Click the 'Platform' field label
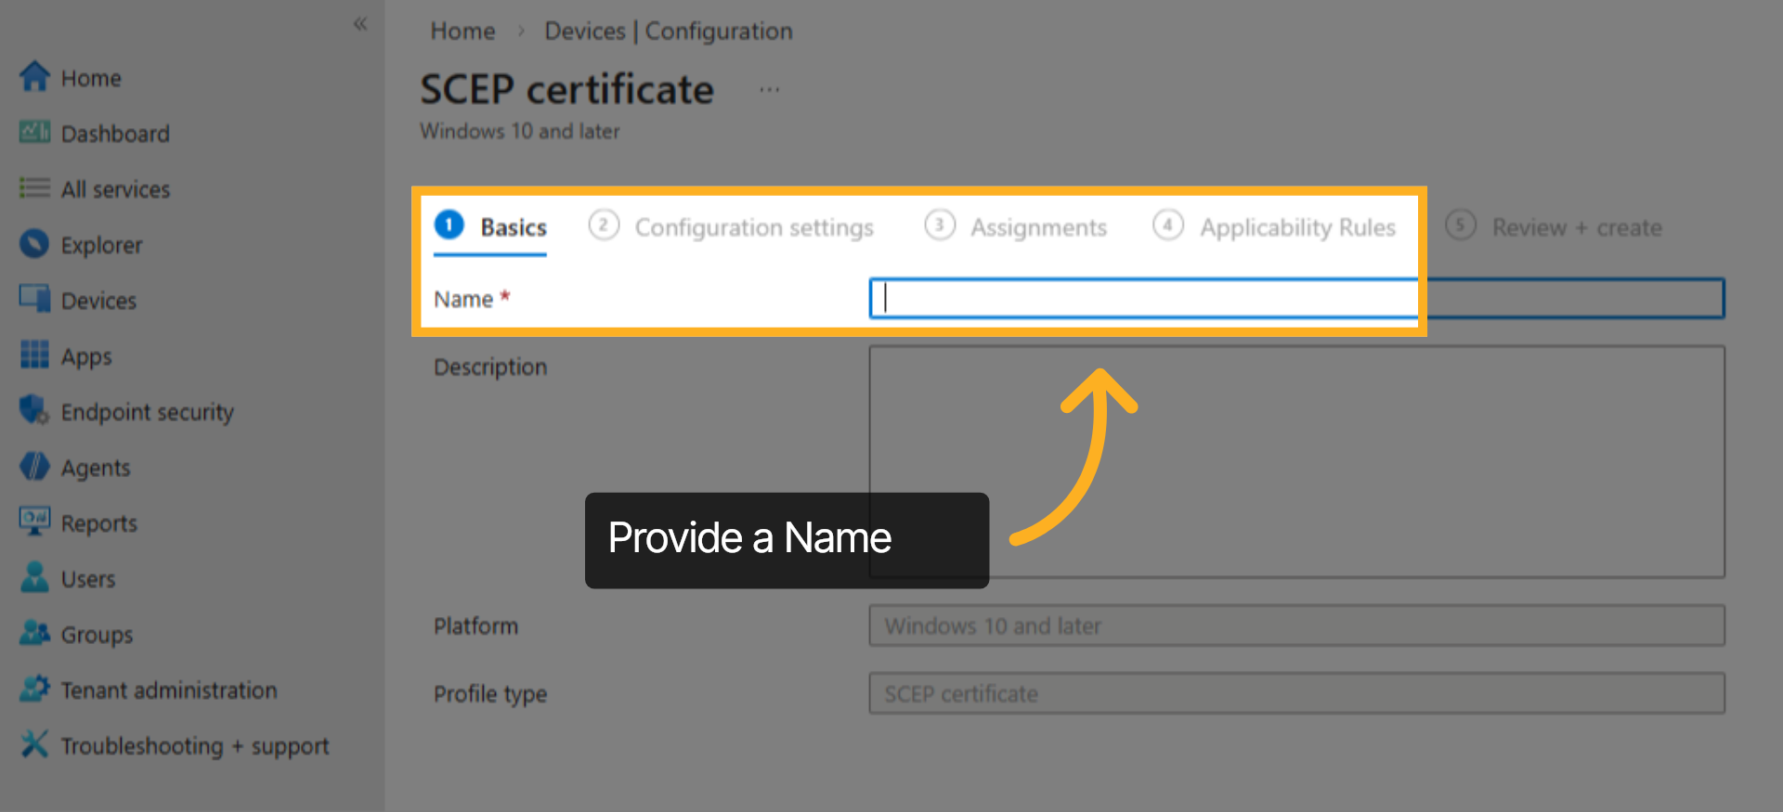This screenshot has width=1783, height=812. pos(475,626)
